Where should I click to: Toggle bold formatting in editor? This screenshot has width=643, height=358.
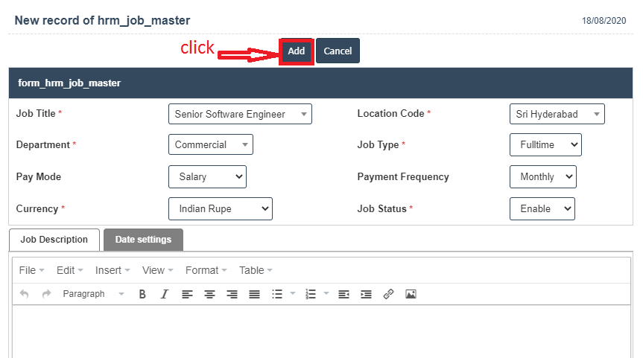click(142, 294)
